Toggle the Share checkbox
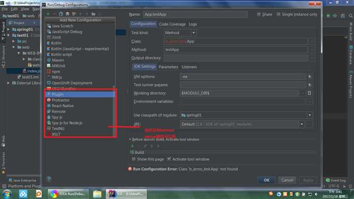Image resolution: width=354 pixels, height=199 pixels. tap(259, 14)
